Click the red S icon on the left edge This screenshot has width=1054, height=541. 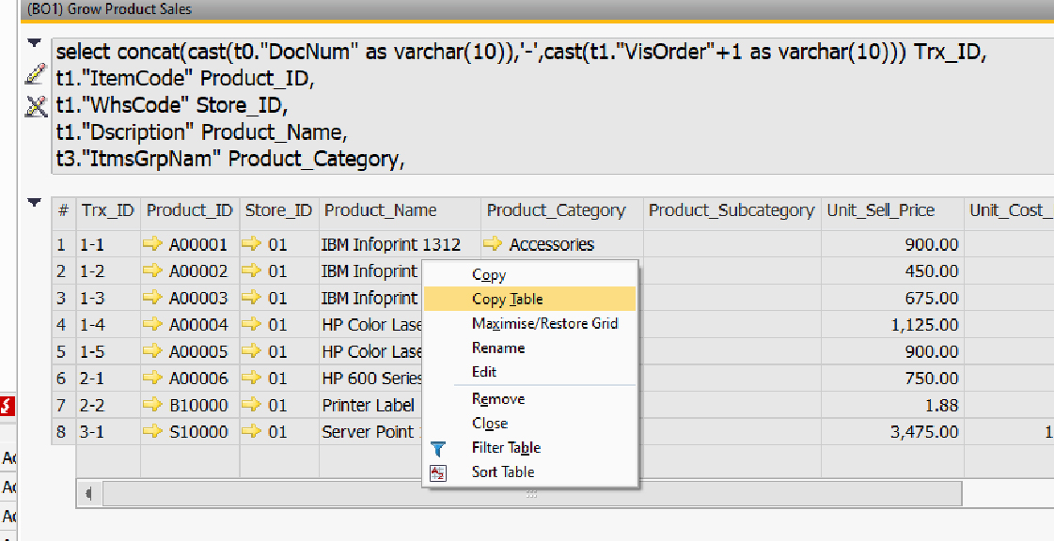(5, 404)
